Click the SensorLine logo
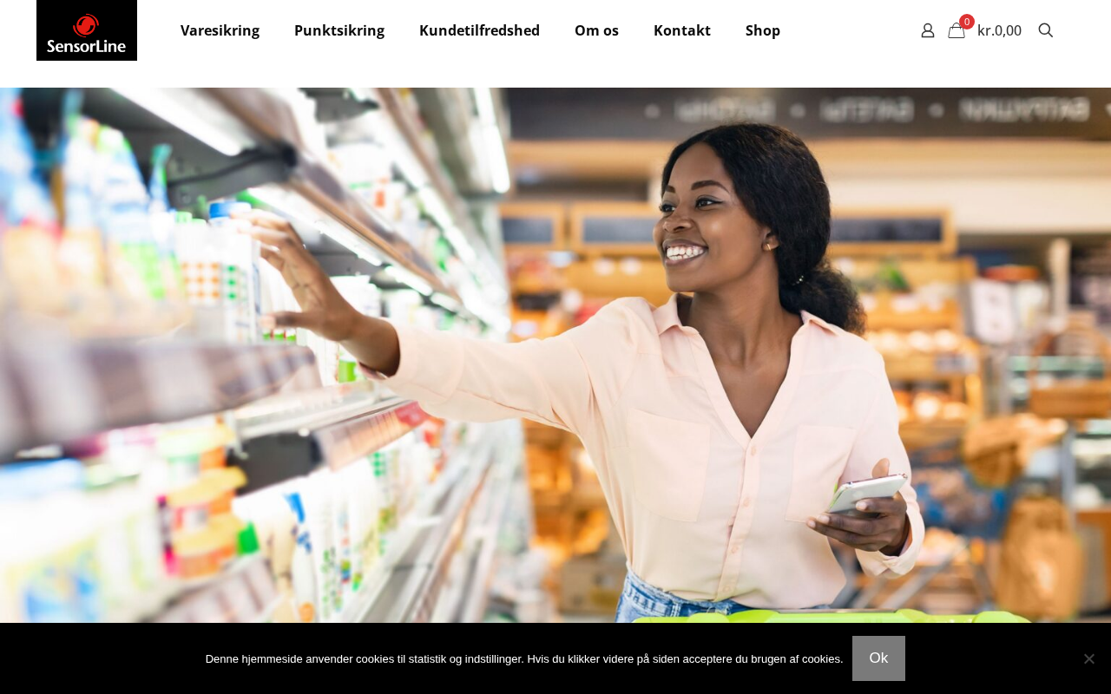 pyautogui.click(x=87, y=30)
